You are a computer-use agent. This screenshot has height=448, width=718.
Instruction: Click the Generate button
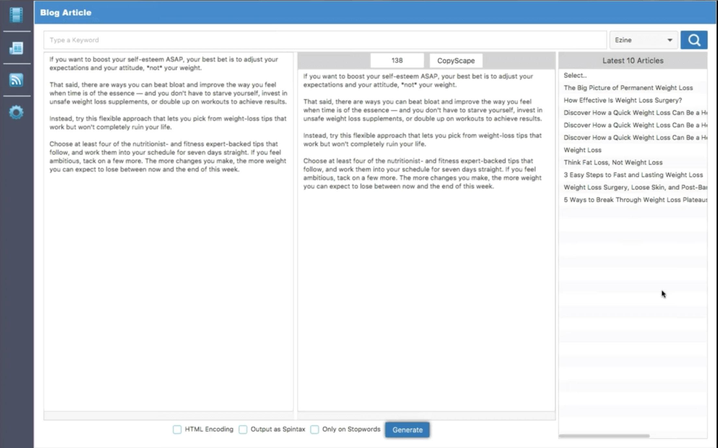click(x=407, y=430)
